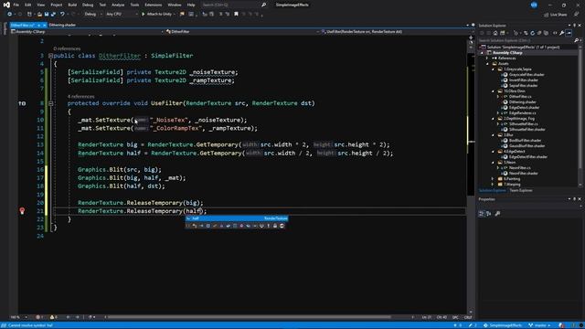Select GaussBlurFilter.shader in Solution Explorer
Screen dimensions: 585x329
tap(526, 146)
